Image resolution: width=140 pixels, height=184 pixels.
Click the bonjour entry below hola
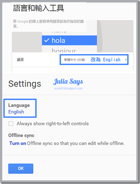click(64, 50)
